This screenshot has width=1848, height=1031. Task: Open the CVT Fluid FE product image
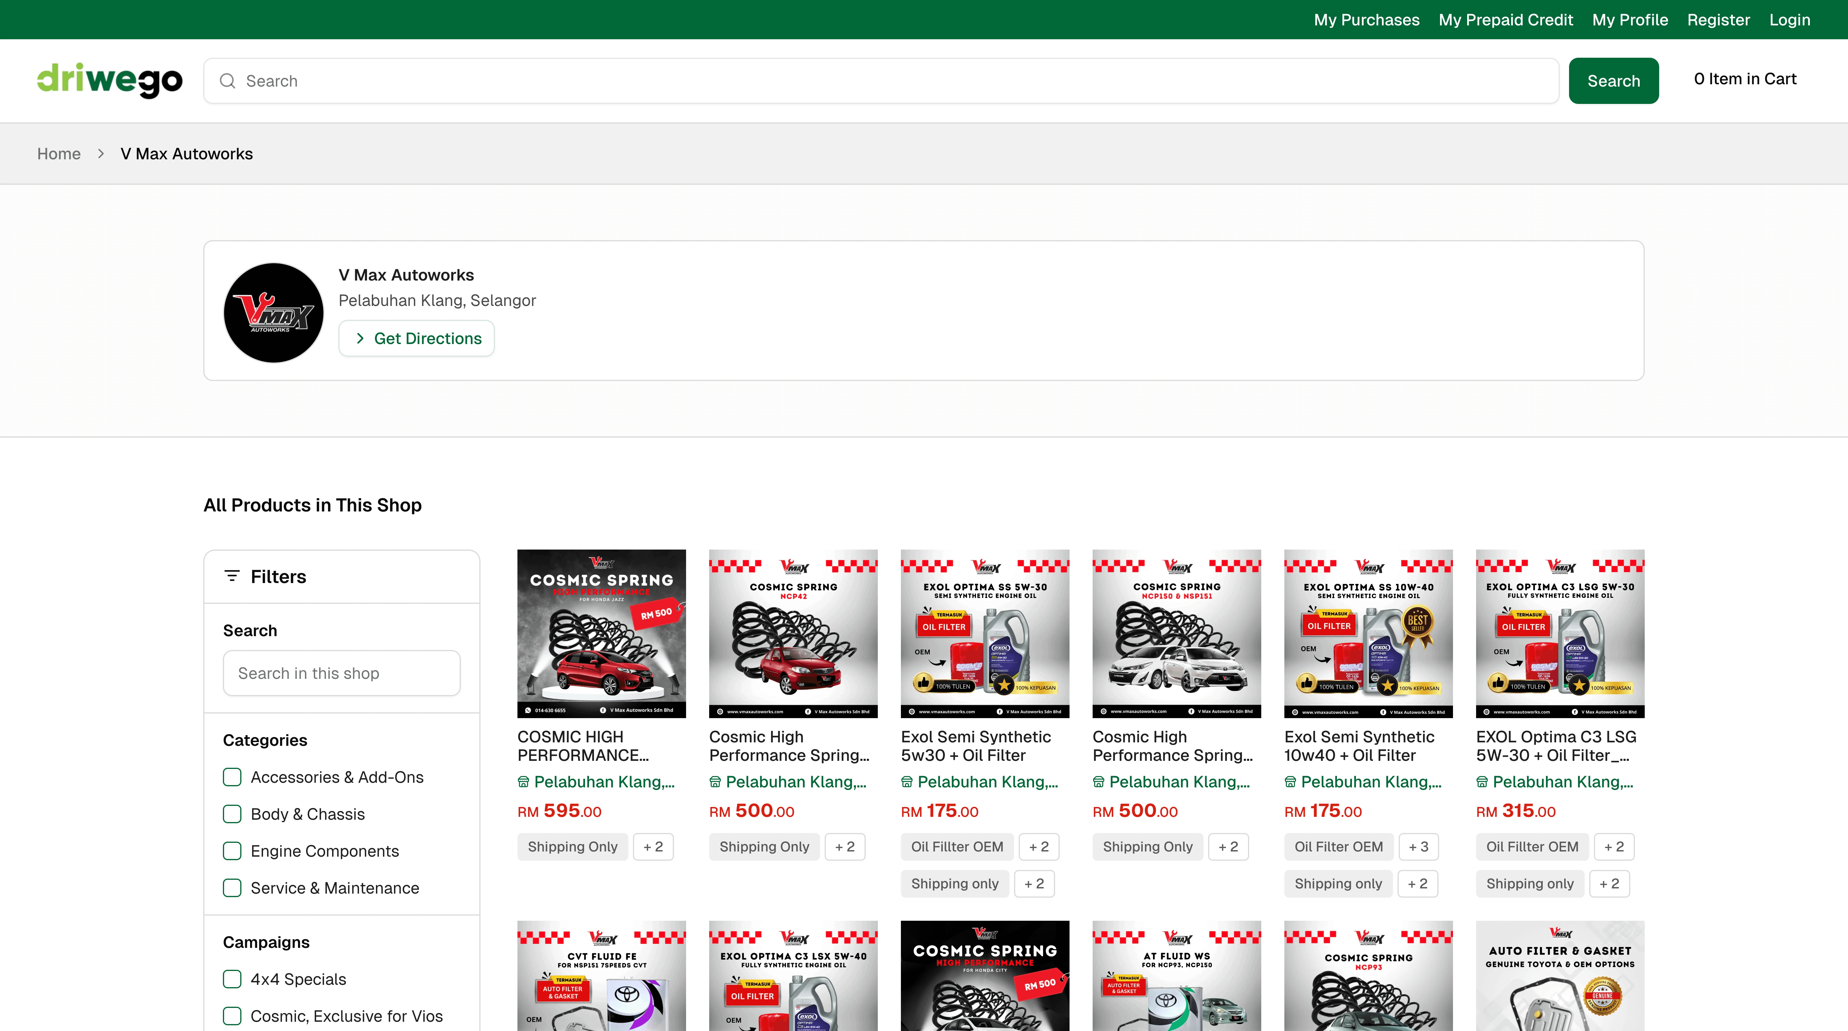click(601, 976)
